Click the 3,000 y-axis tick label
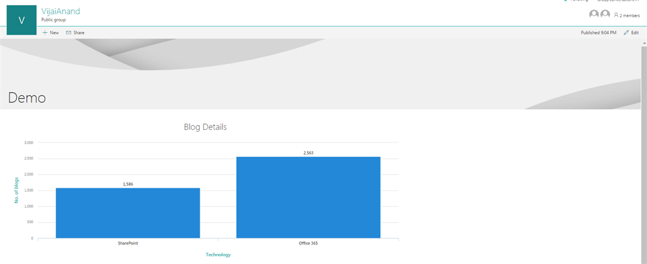Viewport: 647px width, 264px height. pos(29,142)
